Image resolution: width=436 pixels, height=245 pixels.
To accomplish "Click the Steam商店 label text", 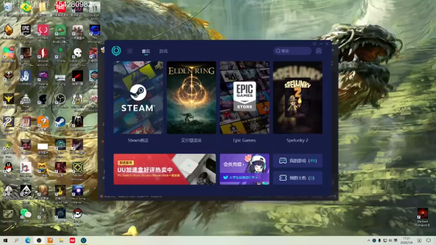I will pos(138,140).
